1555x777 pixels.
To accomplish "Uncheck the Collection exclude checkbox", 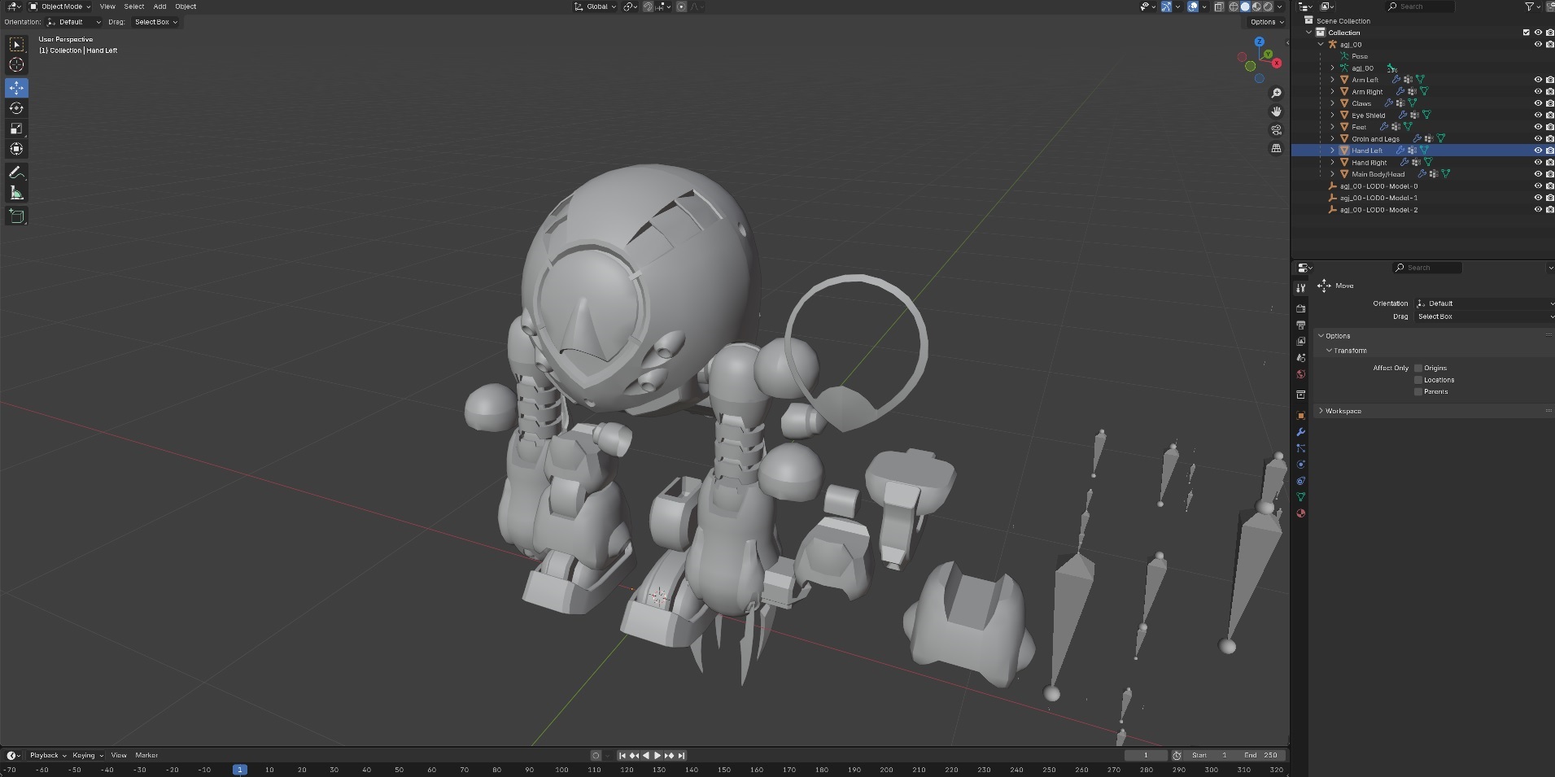I will [1527, 33].
